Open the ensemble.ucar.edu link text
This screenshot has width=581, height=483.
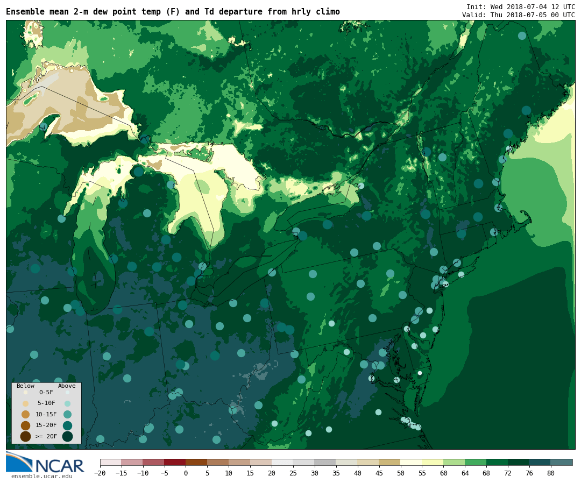pos(42,477)
